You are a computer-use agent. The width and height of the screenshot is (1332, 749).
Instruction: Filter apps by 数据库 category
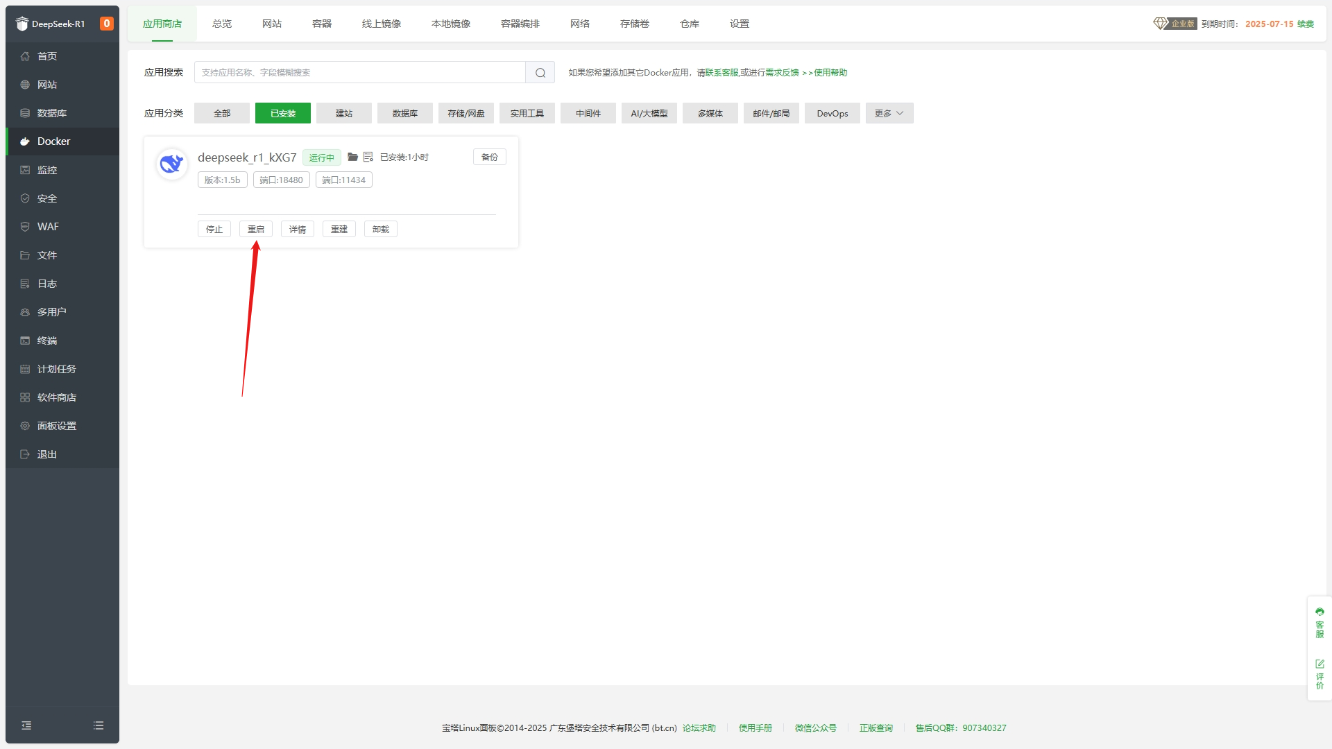(405, 114)
